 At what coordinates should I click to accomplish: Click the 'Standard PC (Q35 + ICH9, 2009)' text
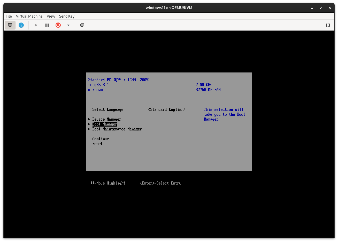coord(119,80)
